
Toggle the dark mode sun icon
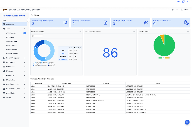pyautogui.click(x=173, y=10)
